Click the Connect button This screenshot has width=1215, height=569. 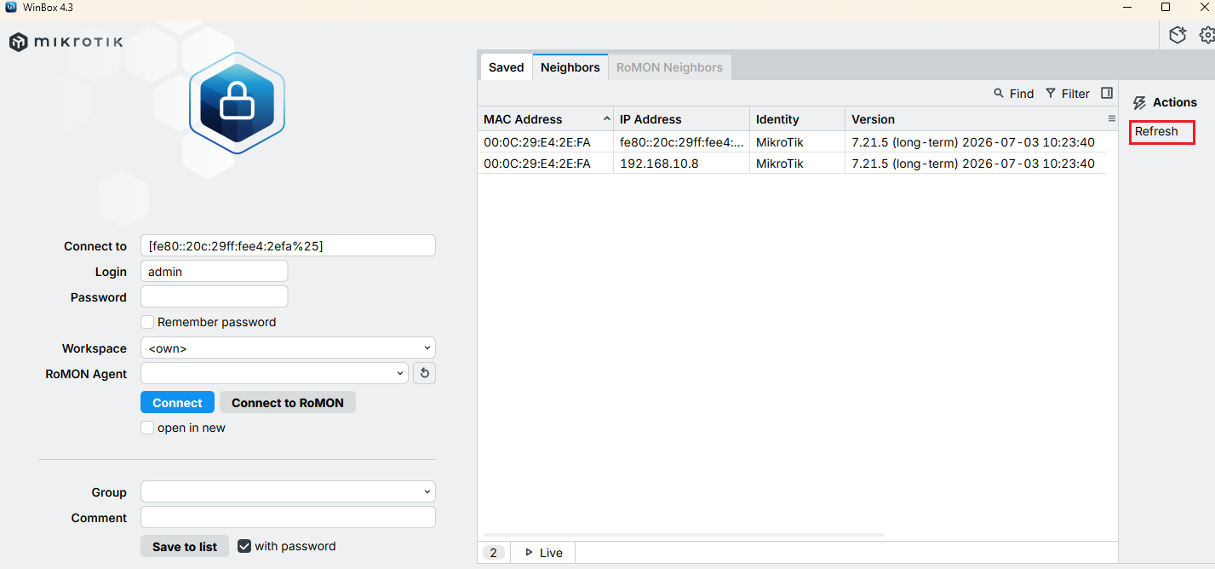(177, 403)
